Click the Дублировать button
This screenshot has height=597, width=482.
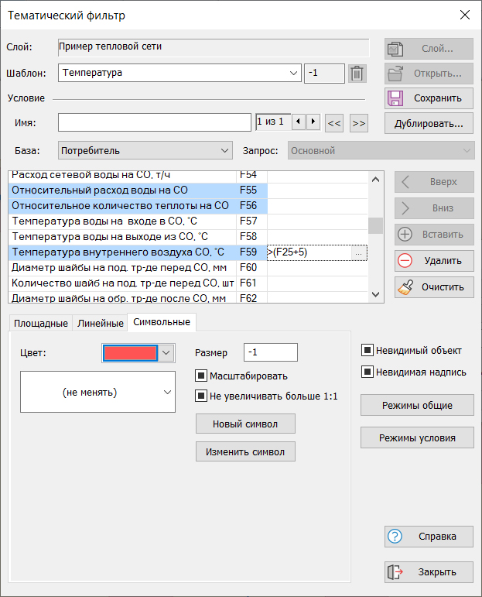coord(429,123)
